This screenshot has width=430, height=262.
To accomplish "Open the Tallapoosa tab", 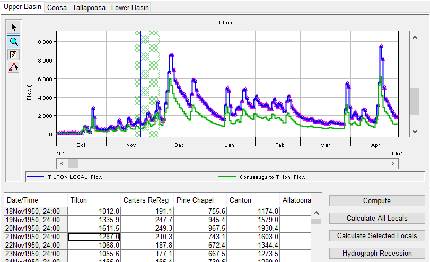I will (x=89, y=8).
